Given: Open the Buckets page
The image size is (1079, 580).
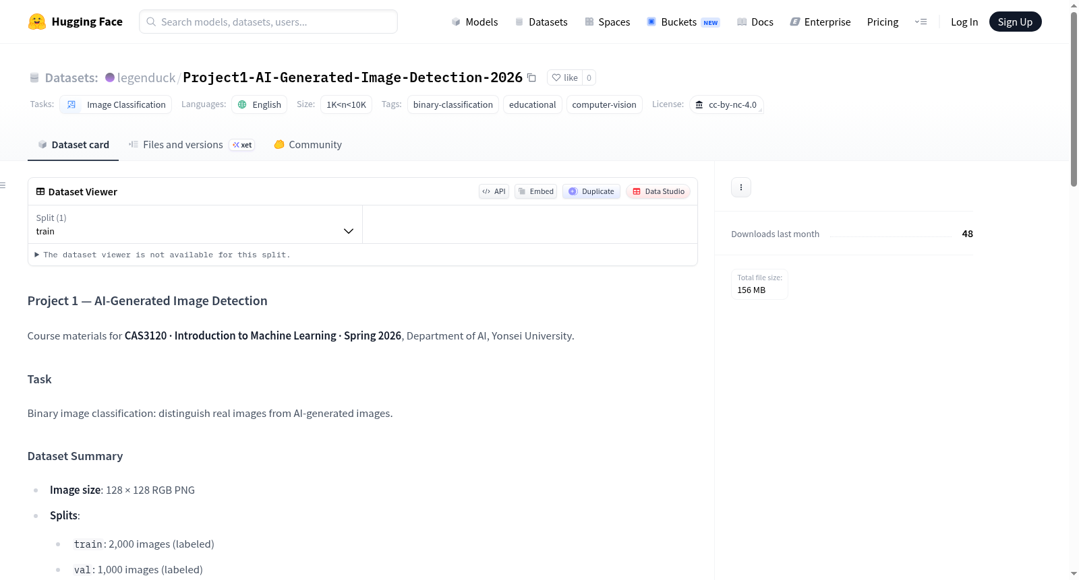Looking at the screenshot, I should [683, 22].
